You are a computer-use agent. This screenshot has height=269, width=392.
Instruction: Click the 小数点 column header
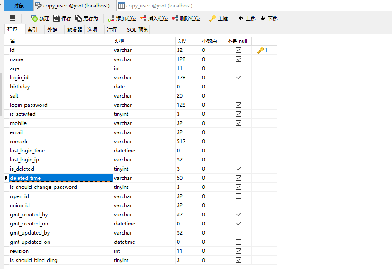(214, 41)
